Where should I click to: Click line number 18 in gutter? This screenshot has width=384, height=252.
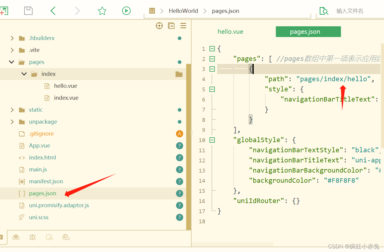pyautogui.click(x=202, y=221)
